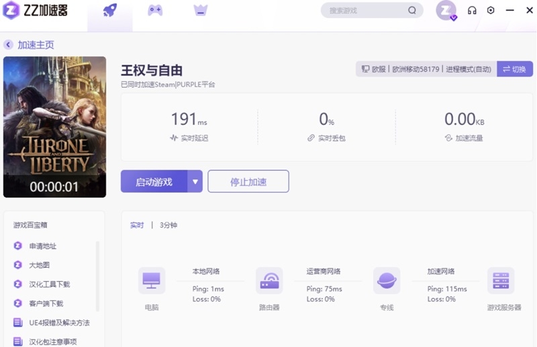The width and height of the screenshot is (537, 347).
Task: Switch to the 3分钟 chart view
Action: 168,226
